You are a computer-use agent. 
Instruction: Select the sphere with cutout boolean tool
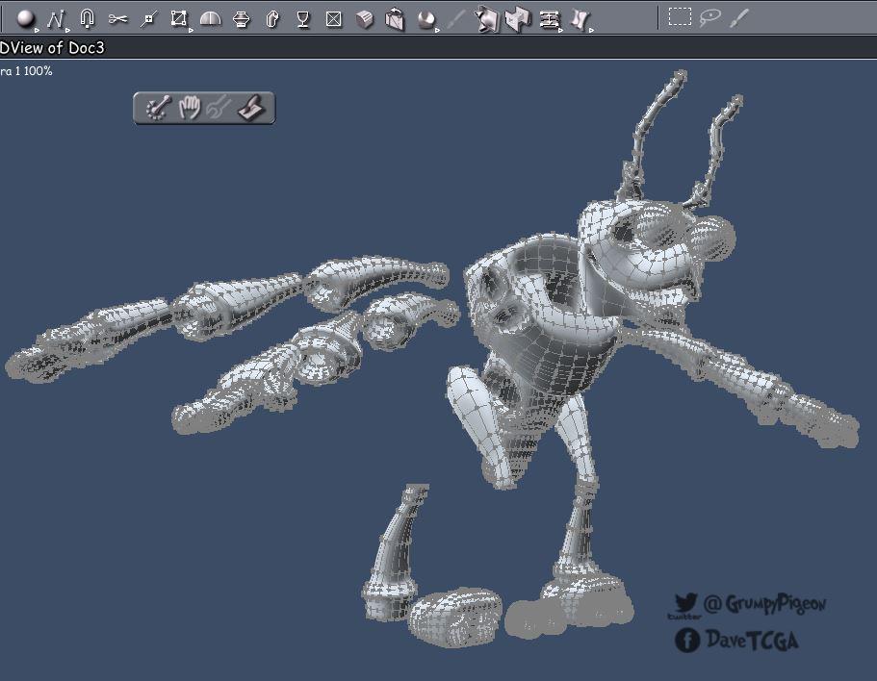[x=426, y=19]
